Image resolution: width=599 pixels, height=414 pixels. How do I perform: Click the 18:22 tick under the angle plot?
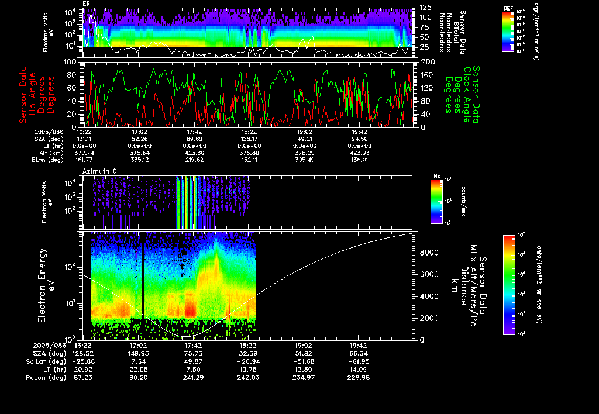250,132
